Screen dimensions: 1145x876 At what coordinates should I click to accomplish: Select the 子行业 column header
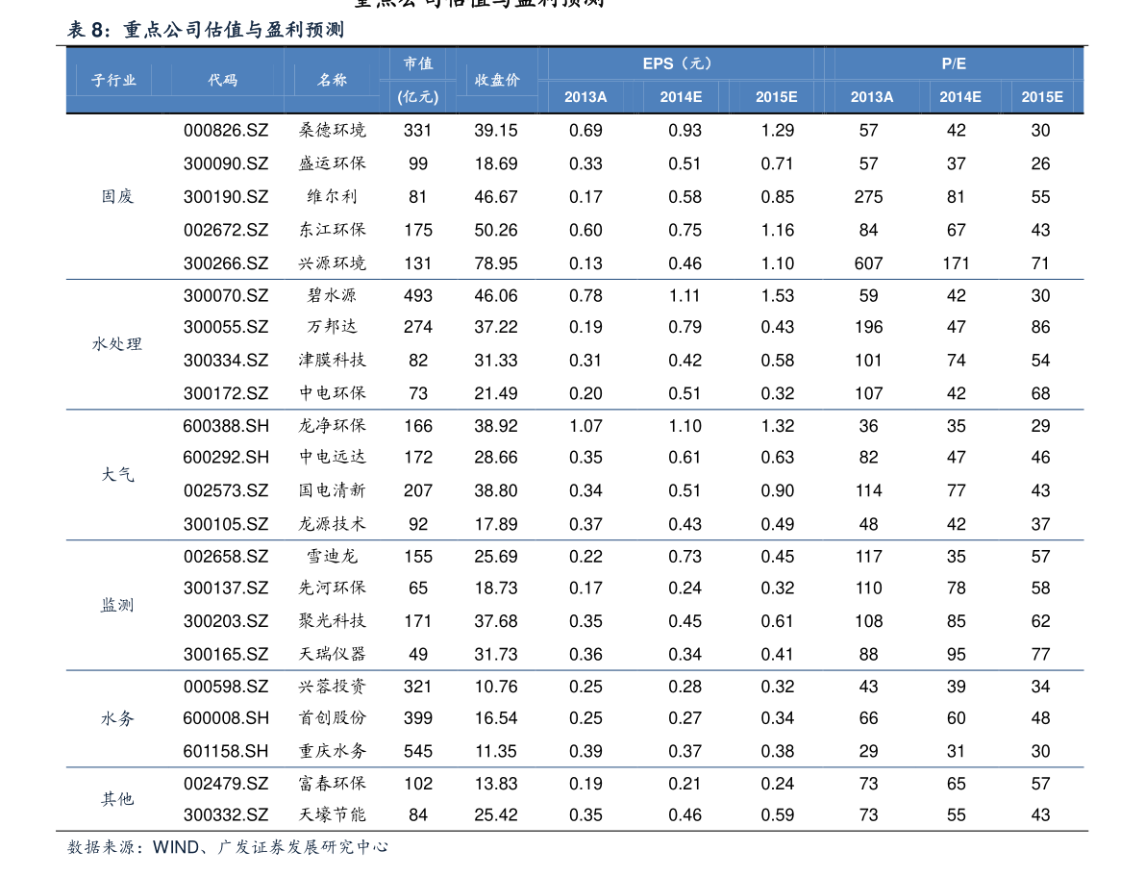point(114,81)
